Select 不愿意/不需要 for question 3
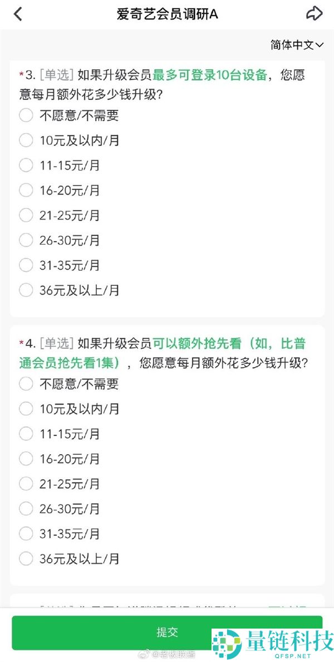The image size is (334, 662). coord(26,115)
